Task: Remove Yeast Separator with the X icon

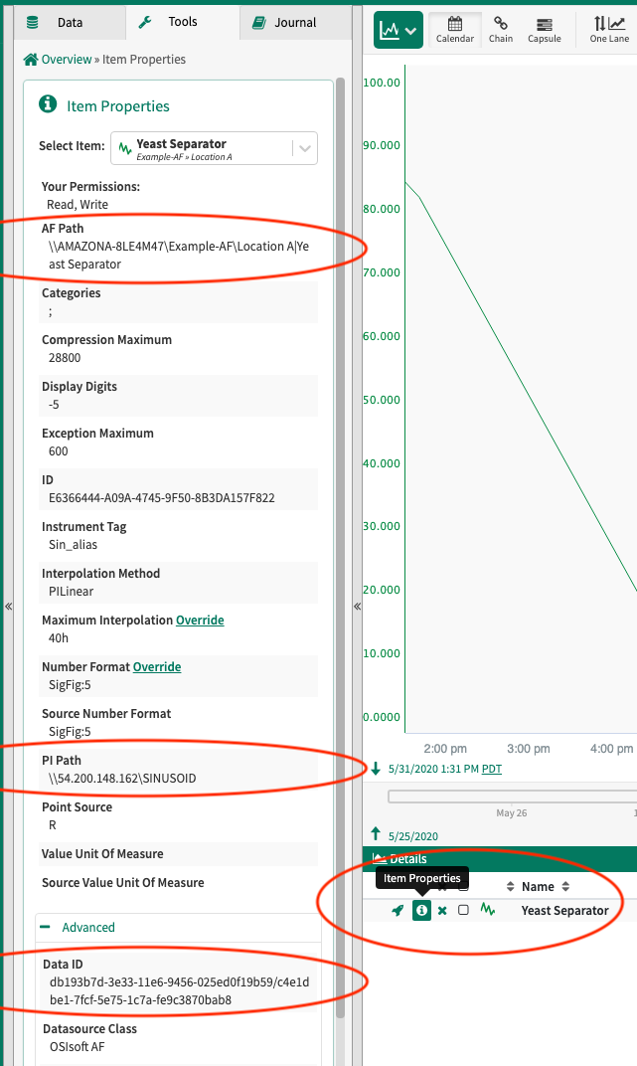Action: pos(442,910)
